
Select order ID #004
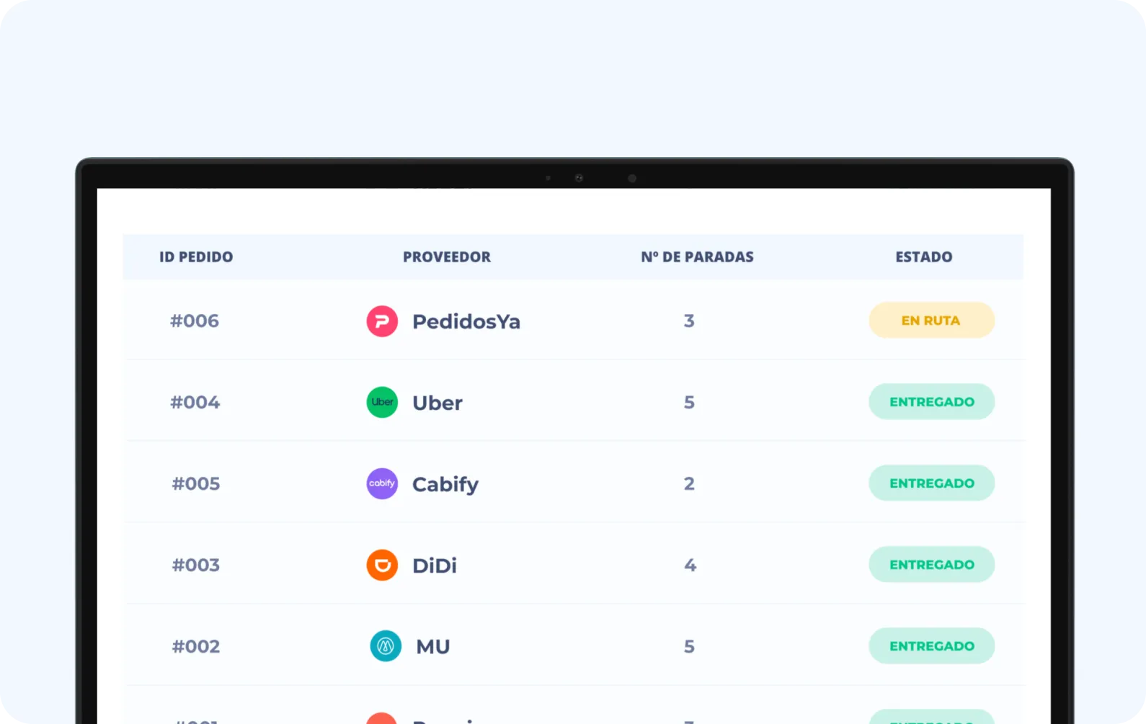195,402
